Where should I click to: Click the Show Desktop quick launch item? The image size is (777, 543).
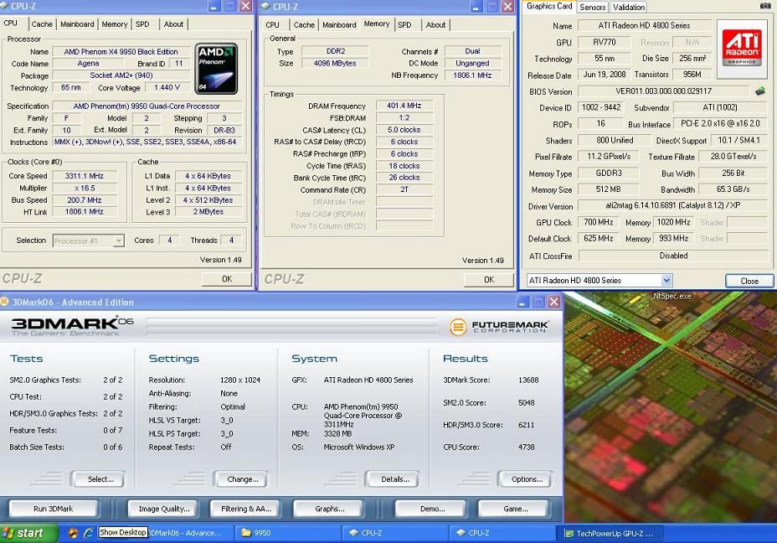[123, 532]
